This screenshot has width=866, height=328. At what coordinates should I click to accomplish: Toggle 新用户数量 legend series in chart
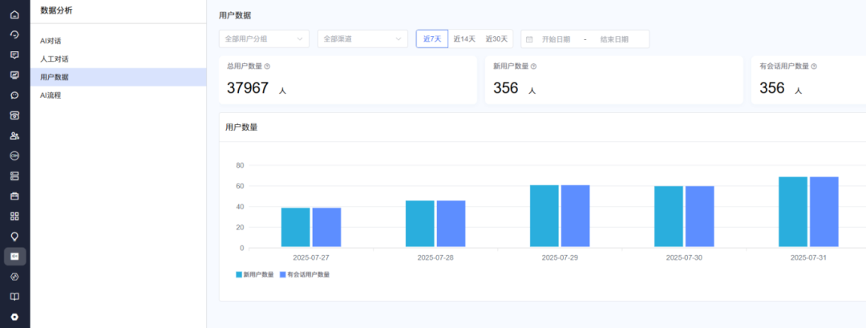pos(253,274)
